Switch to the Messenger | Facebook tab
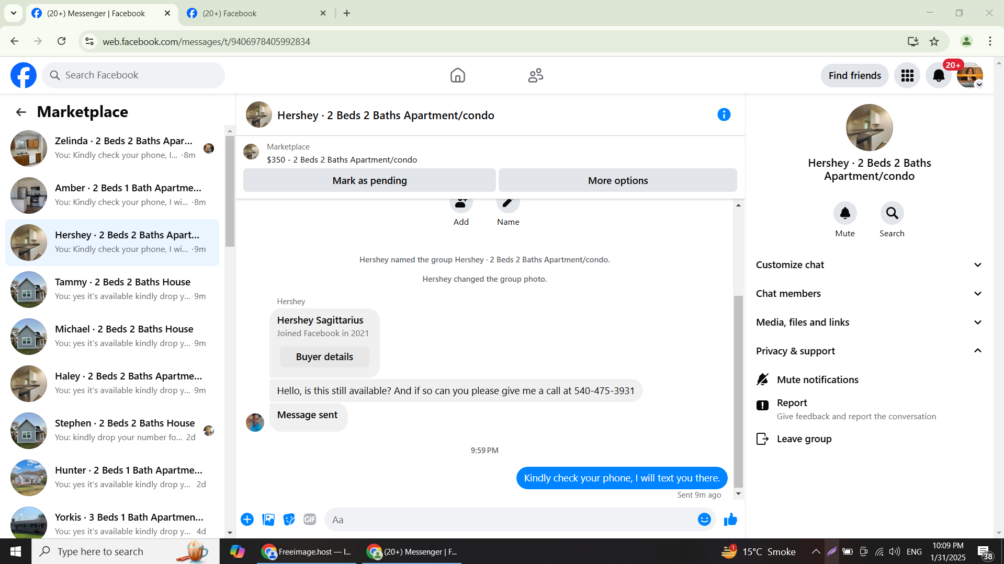1004x564 pixels. coord(101,13)
